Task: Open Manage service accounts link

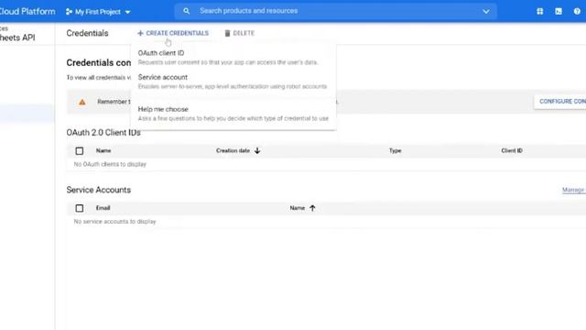Action: coord(574,190)
